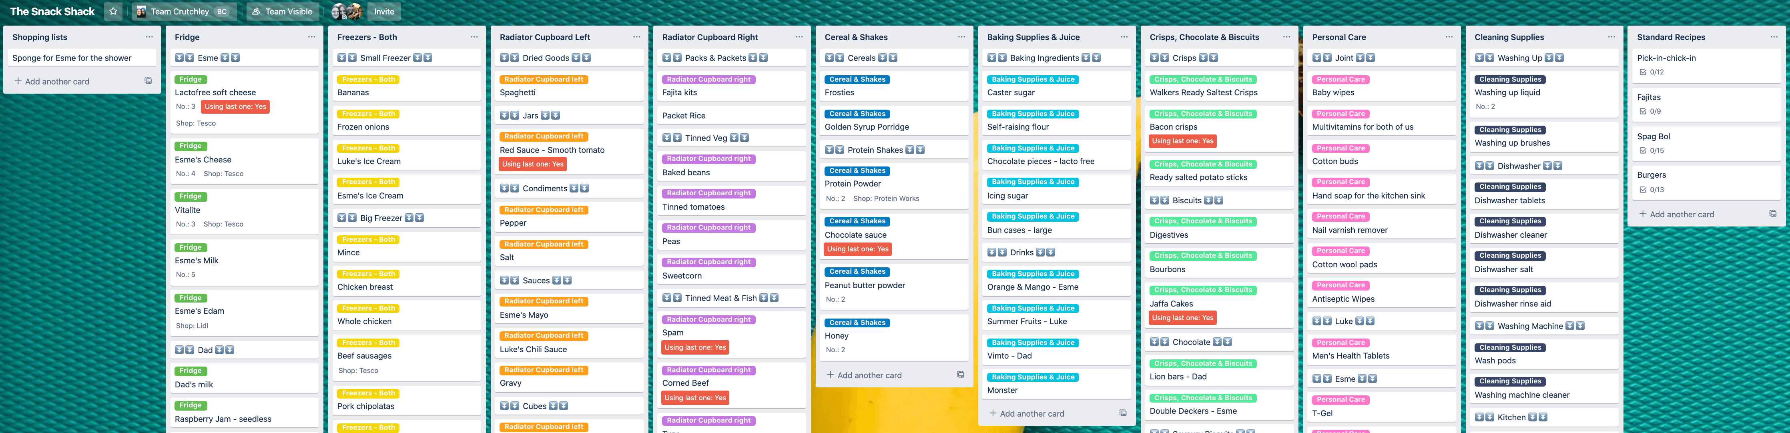Image resolution: width=1790 pixels, height=433 pixels.
Task: Add another card to Baking Supplies & Juice
Action: pos(1026,413)
